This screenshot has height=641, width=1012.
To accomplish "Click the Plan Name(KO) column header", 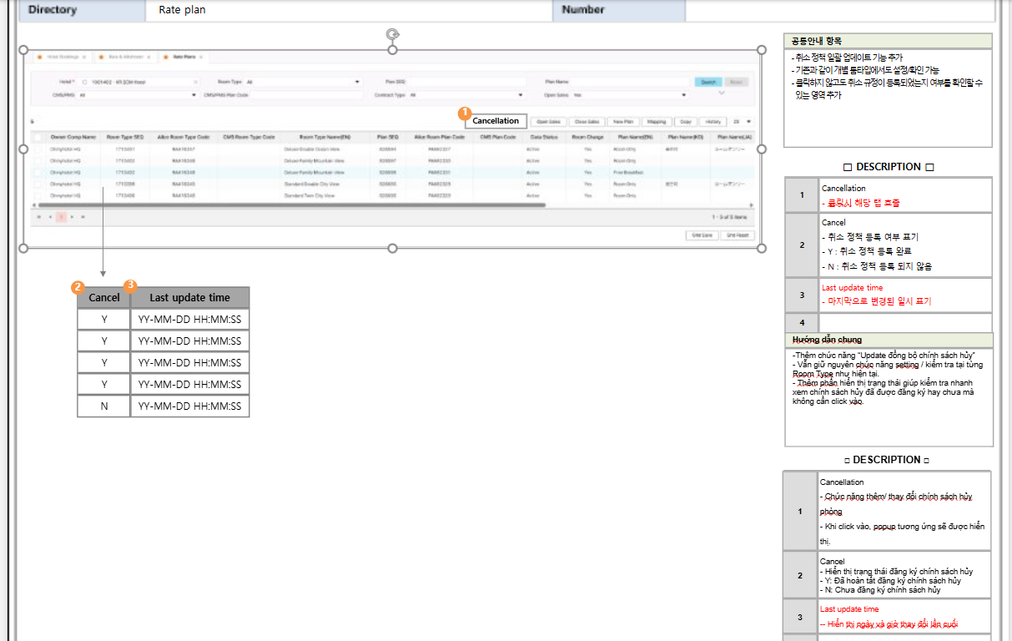I will 685,136.
